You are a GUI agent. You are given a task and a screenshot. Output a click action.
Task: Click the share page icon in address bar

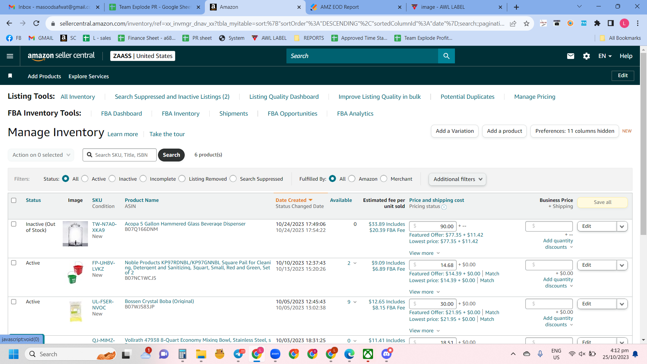click(x=513, y=23)
